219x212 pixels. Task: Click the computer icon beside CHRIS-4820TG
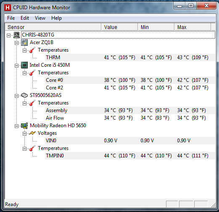tap(16, 35)
